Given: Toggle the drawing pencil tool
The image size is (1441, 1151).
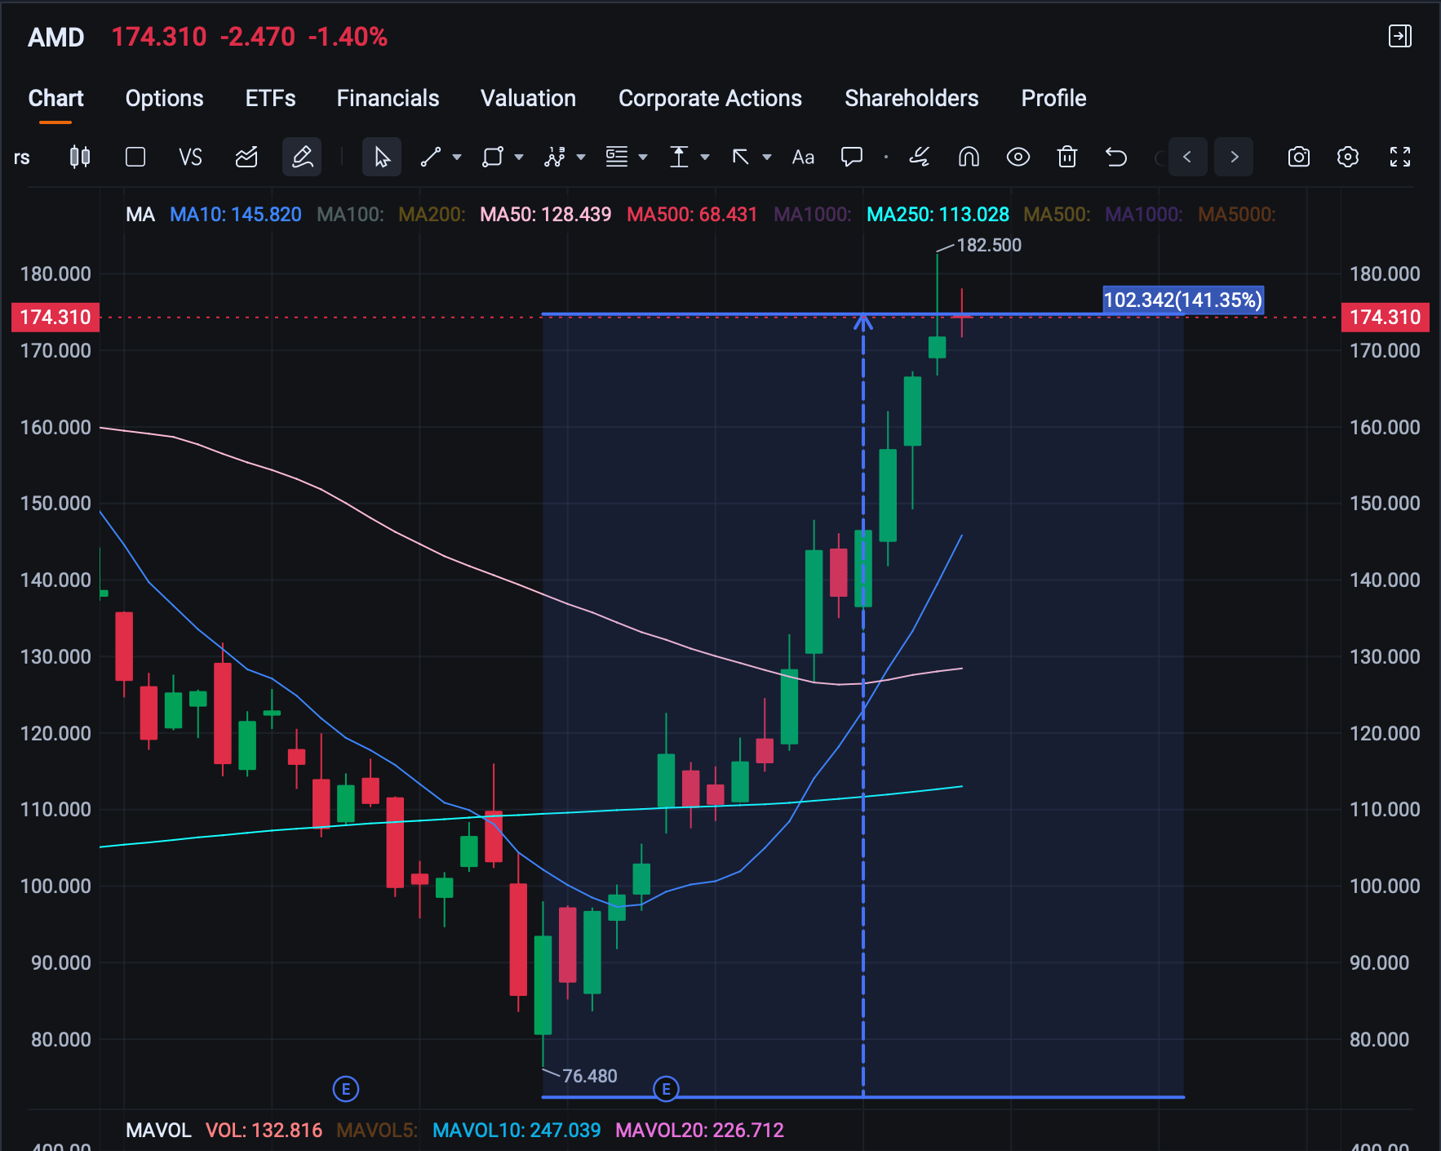Looking at the screenshot, I should tap(302, 157).
